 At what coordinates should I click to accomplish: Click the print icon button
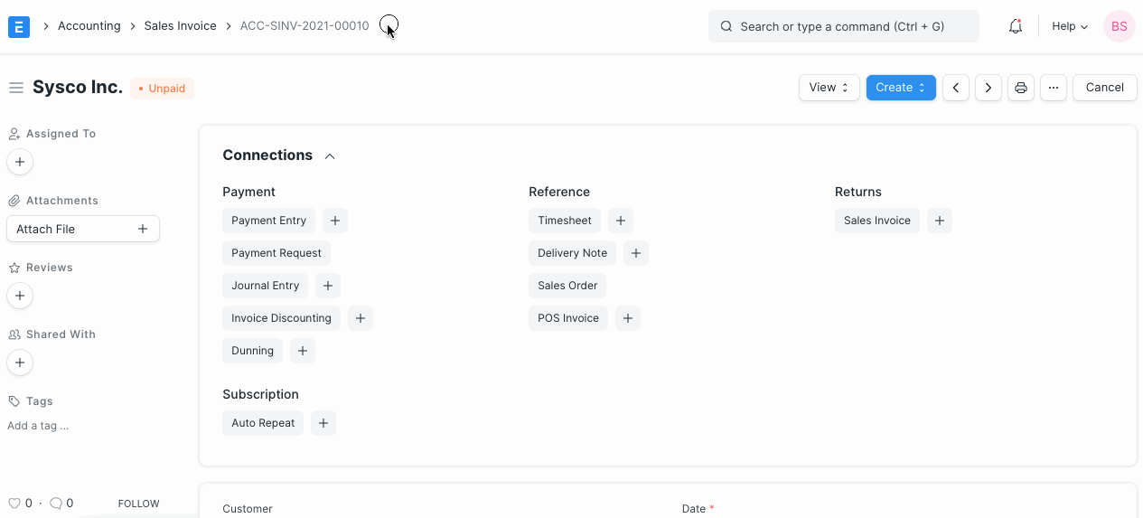tap(1021, 88)
